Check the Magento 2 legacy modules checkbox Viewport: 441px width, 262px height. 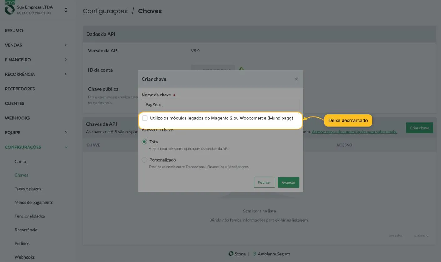pos(145,118)
